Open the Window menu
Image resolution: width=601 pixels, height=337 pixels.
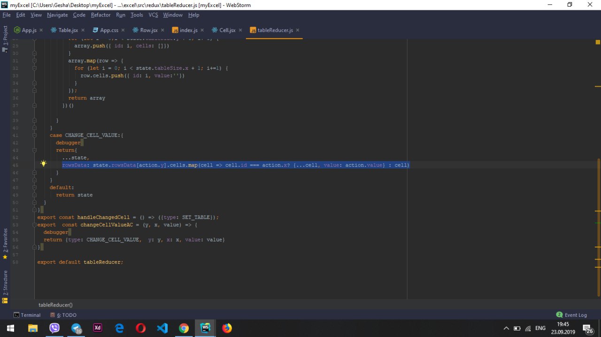(173, 15)
